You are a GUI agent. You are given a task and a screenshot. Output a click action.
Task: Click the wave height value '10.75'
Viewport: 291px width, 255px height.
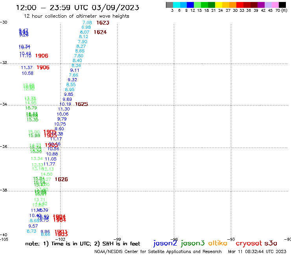coord(60,124)
